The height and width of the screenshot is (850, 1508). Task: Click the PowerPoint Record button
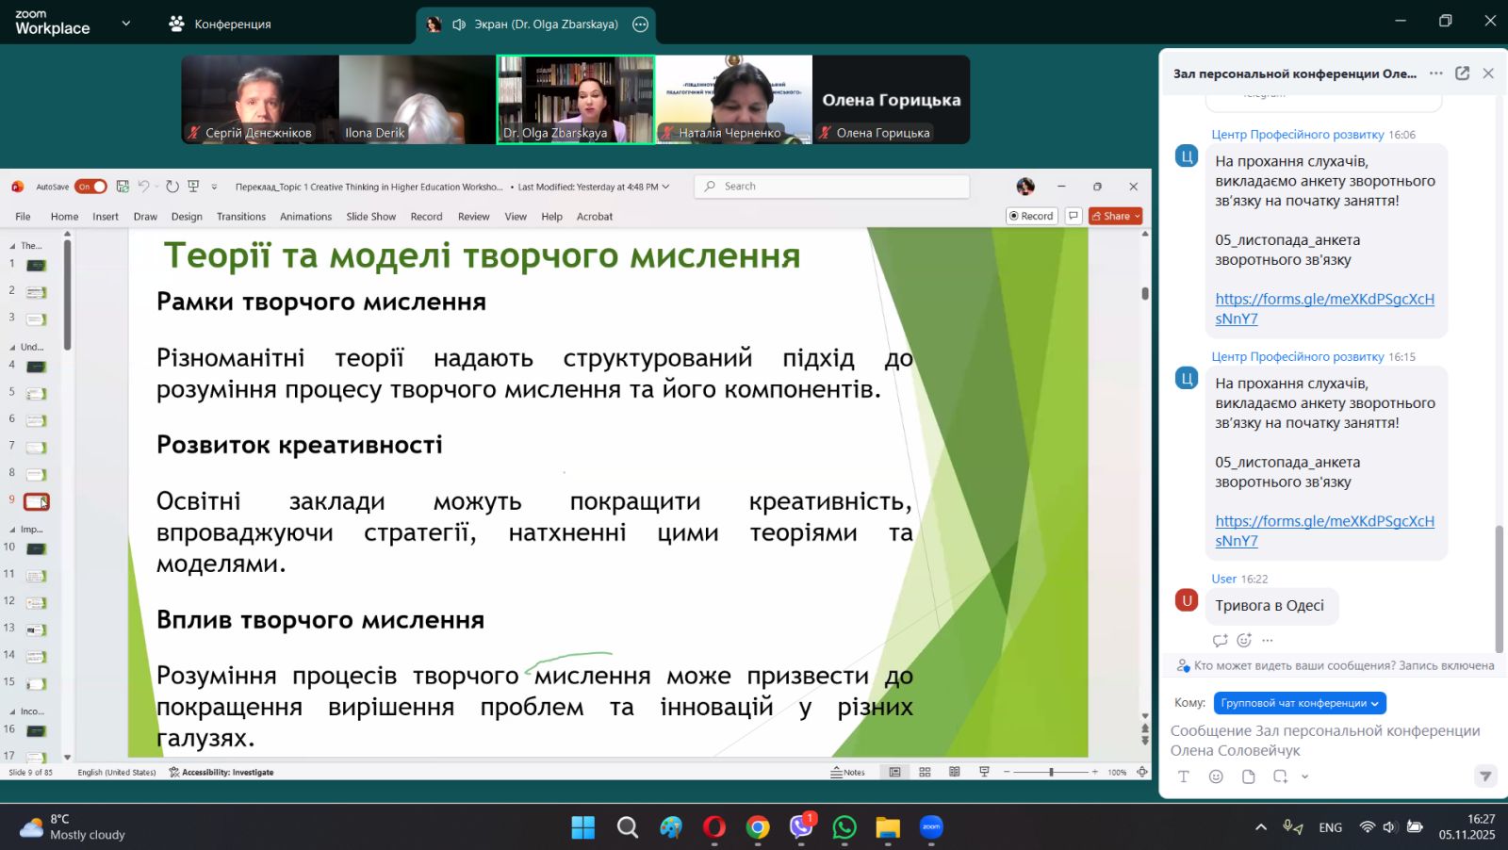pyautogui.click(x=1031, y=216)
